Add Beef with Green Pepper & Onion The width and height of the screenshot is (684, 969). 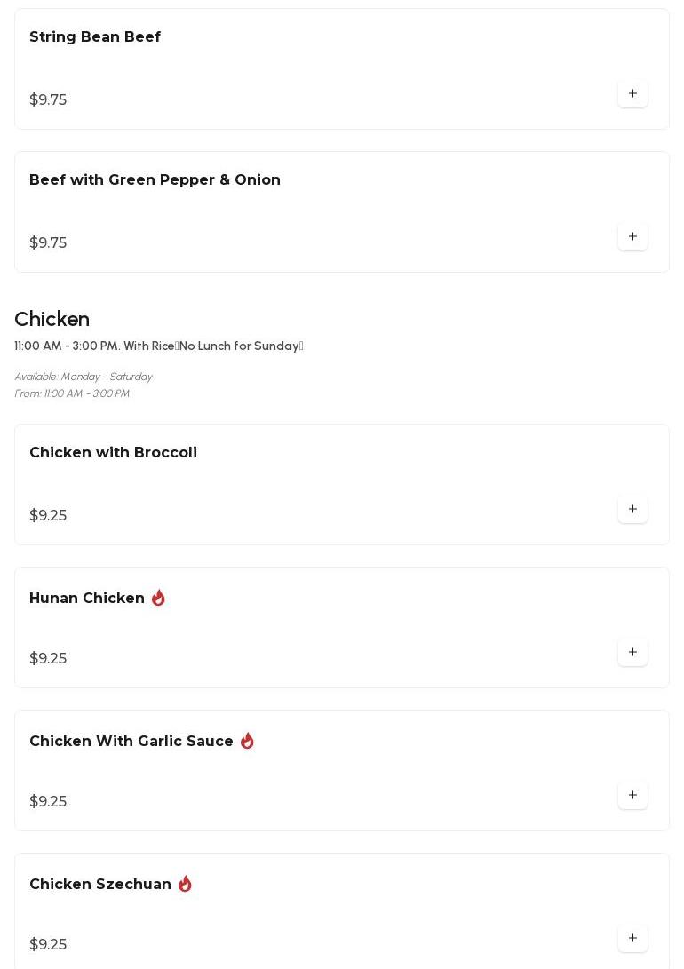632,237
